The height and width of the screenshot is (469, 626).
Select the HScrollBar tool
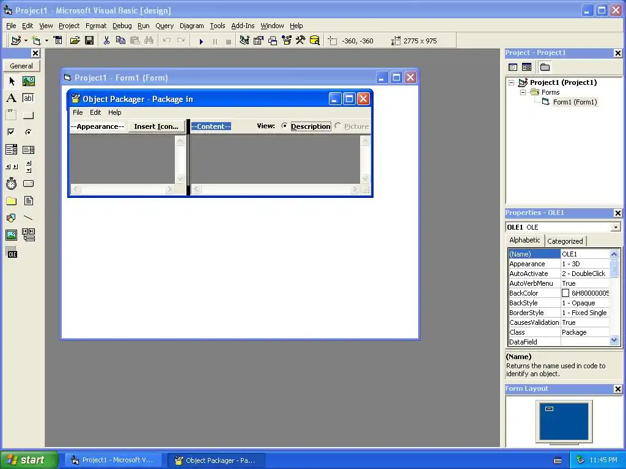[12, 166]
